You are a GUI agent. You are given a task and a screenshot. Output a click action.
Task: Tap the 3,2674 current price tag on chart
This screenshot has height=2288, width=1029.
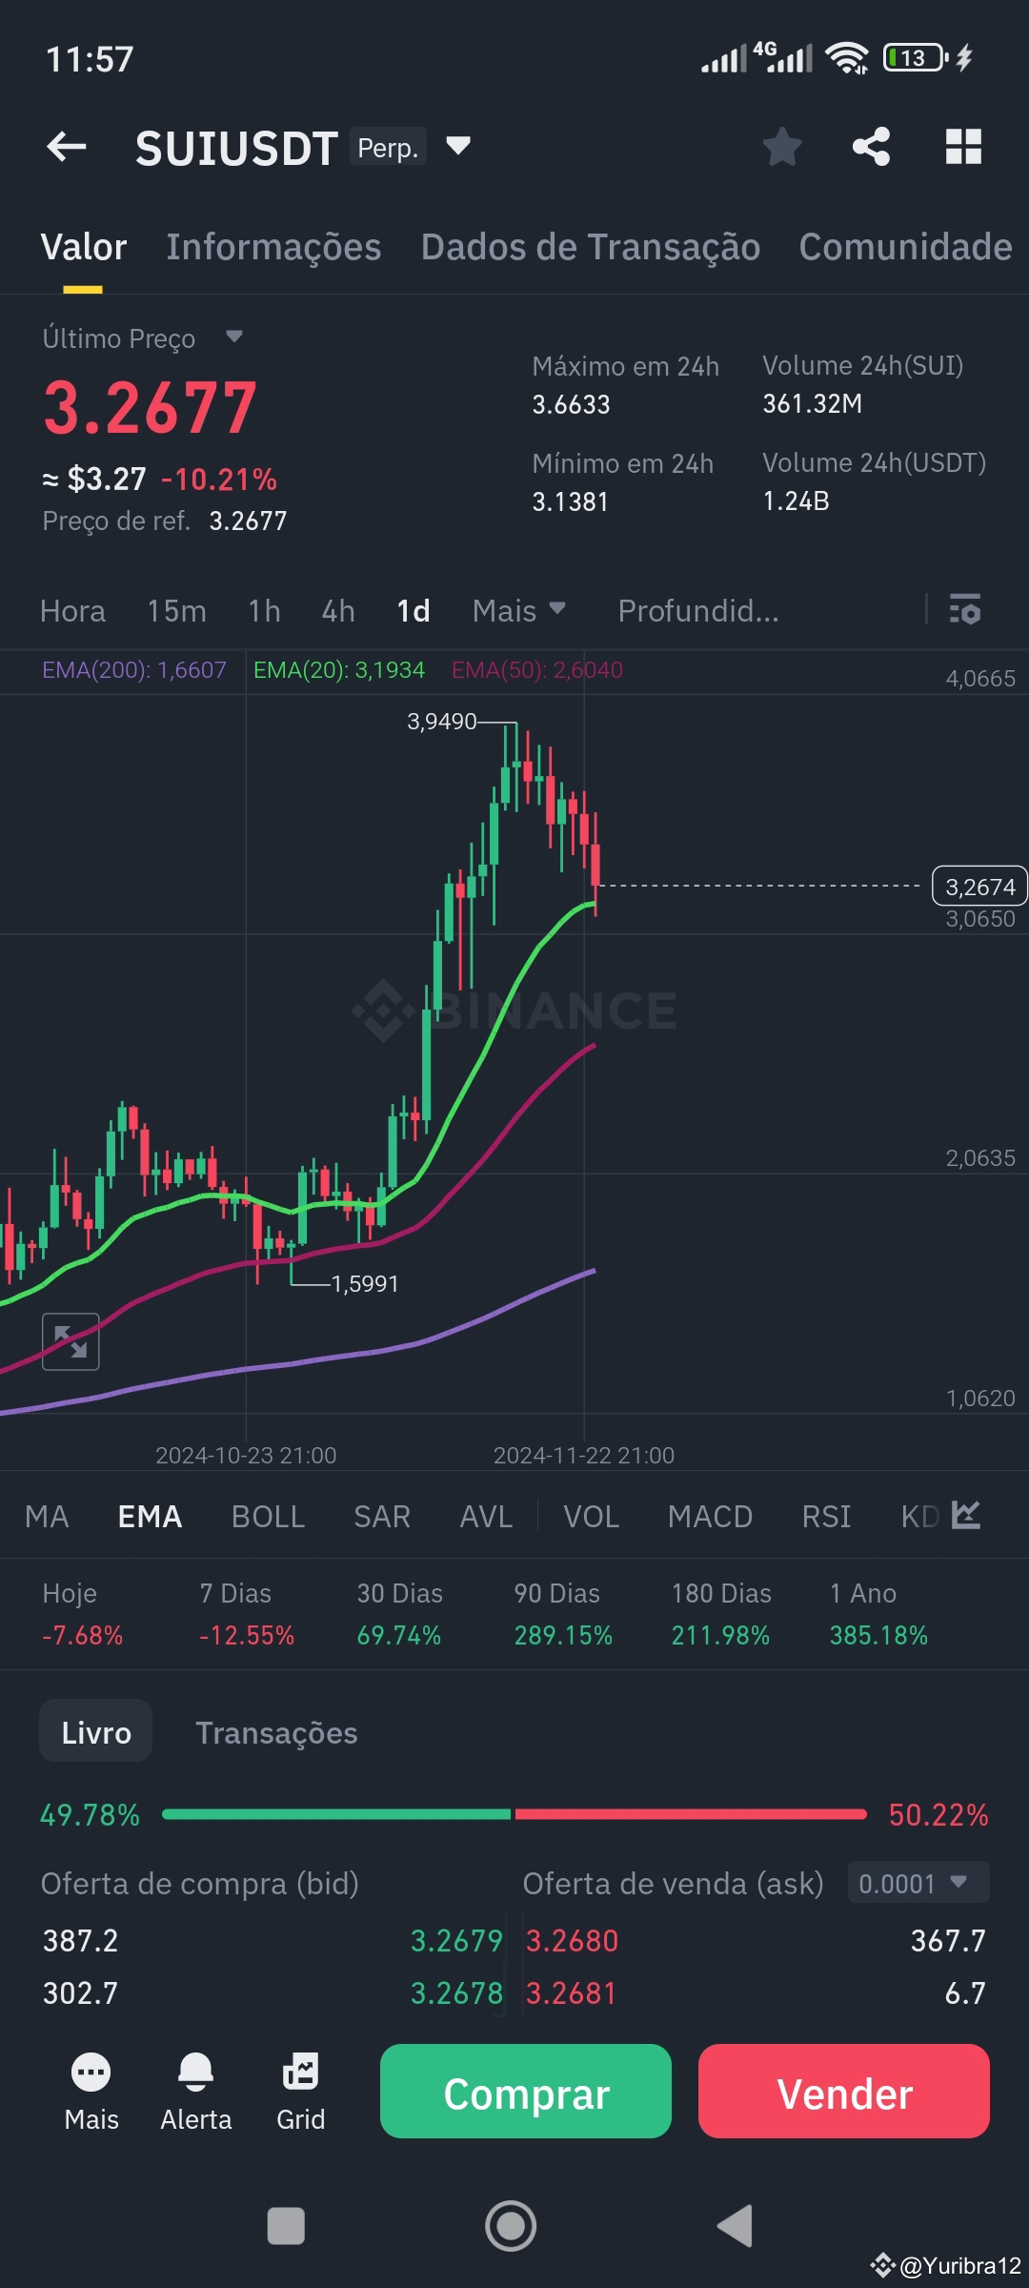click(979, 887)
